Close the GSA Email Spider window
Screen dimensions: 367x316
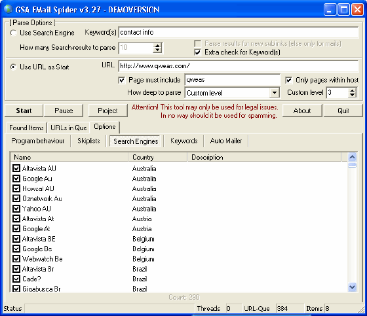(x=357, y=10)
